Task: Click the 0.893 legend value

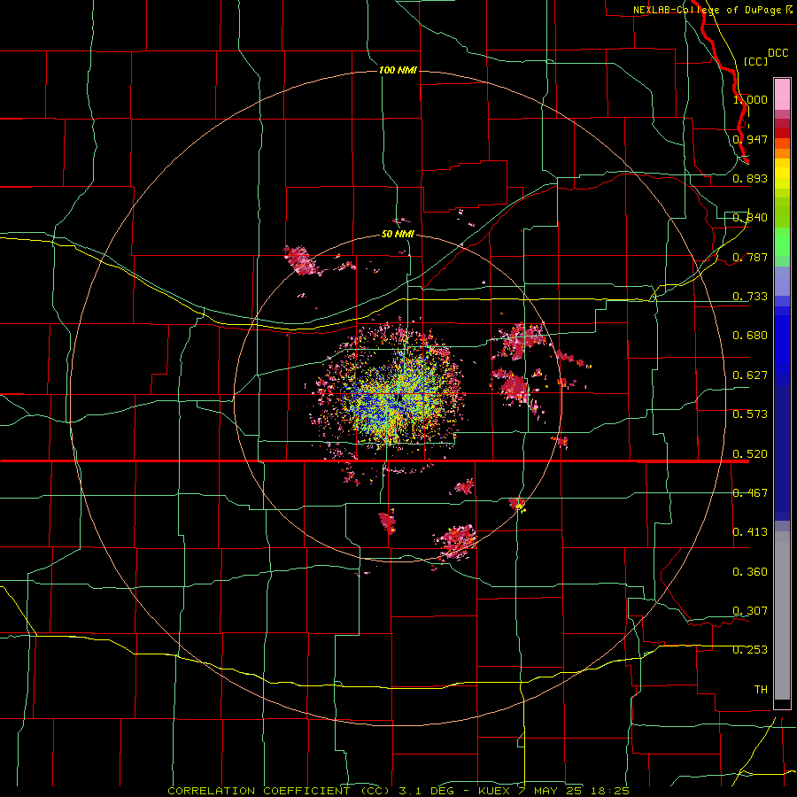Action: point(750,178)
